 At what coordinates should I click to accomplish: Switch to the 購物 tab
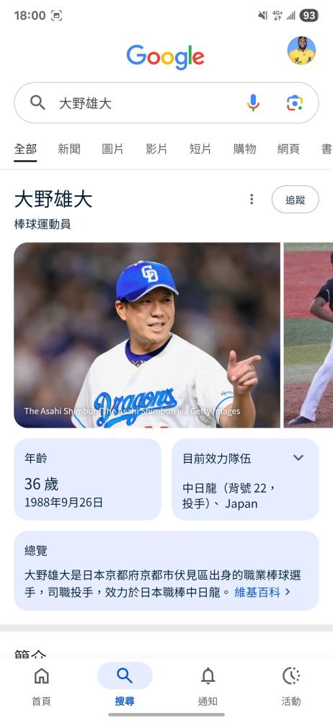(x=244, y=149)
